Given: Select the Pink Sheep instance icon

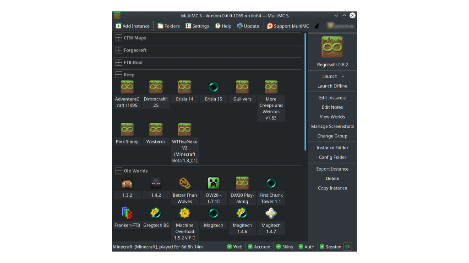Looking at the screenshot, I should (x=127, y=130).
